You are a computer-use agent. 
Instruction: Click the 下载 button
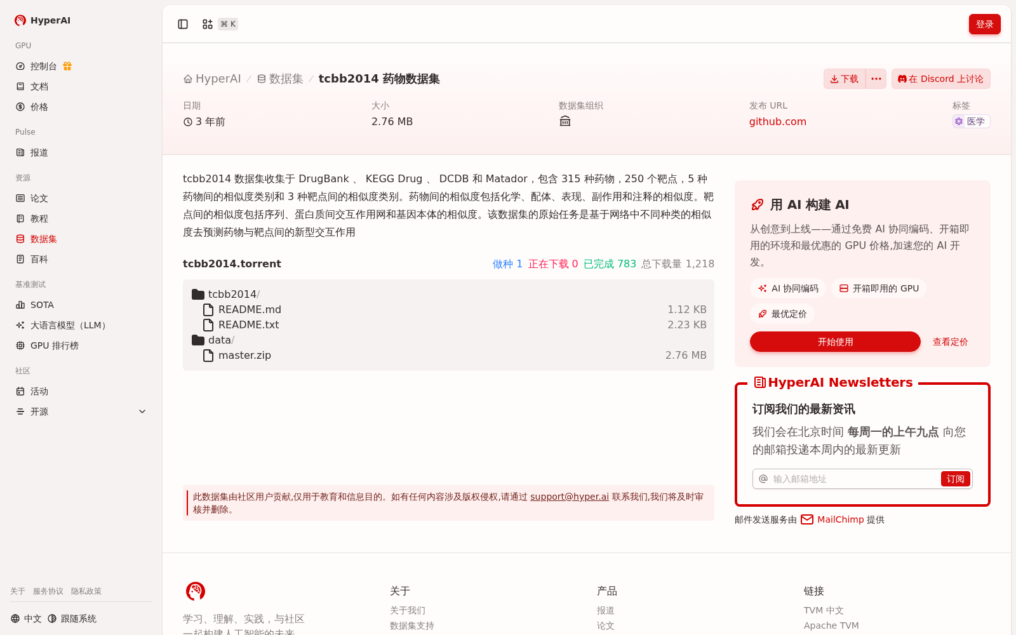click(x=845, y=79)
